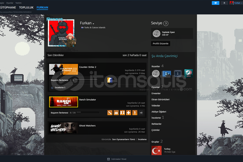
Task: Click the thumbs-up review icon
Action: pos(52,88)
